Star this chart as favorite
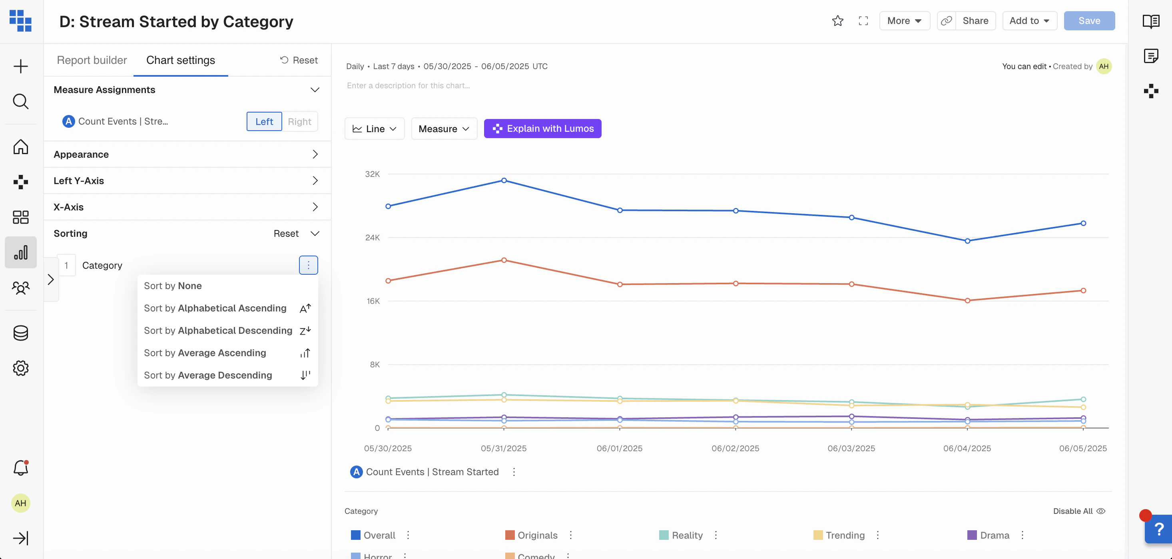Viewport: 1172px width, 559px height. point(837,21)
